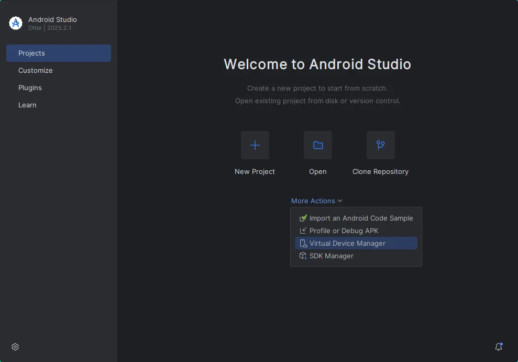This screenshot has width=518, height=362.
Task: Open the Plugins section
Action: [30, 87]
